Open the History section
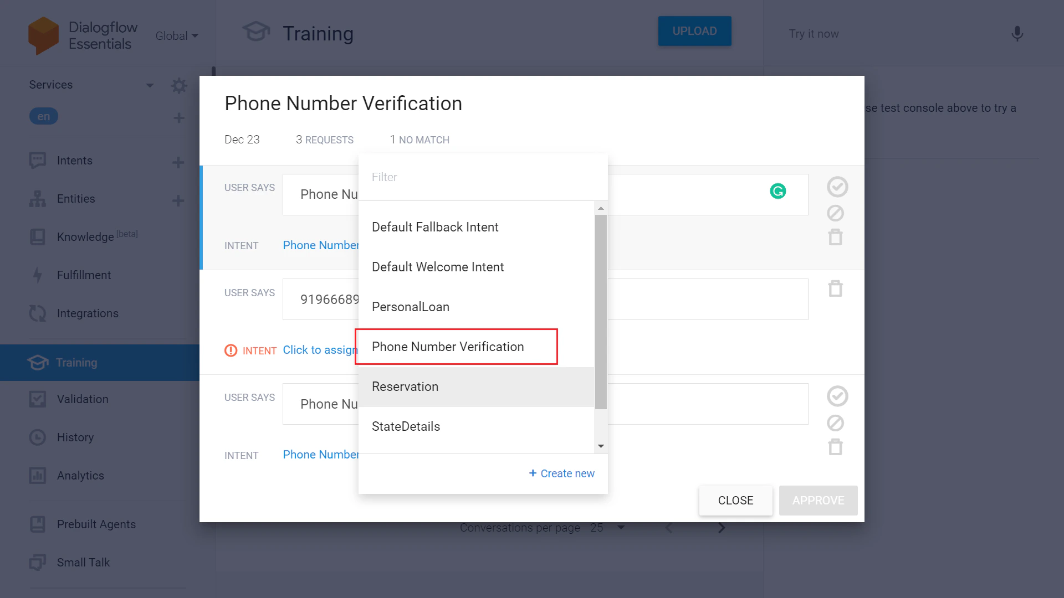1064x598 pixels. pos(75,437)
